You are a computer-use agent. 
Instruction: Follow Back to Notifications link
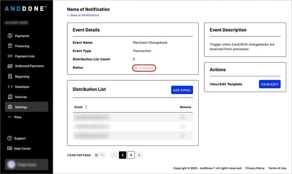pos(83,15)
